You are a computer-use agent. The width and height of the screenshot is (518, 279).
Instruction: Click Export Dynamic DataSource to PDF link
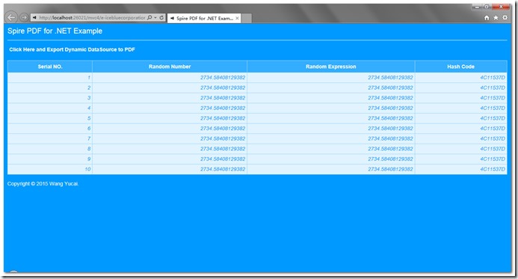pos(72,49)
